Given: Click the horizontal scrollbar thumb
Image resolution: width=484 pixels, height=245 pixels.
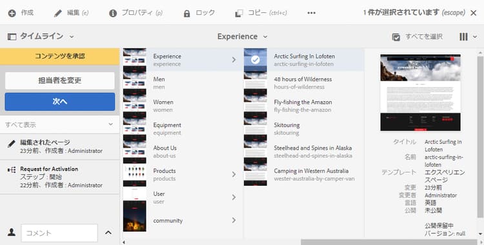Looking at the screenshot, I should (x=389, y=242).
